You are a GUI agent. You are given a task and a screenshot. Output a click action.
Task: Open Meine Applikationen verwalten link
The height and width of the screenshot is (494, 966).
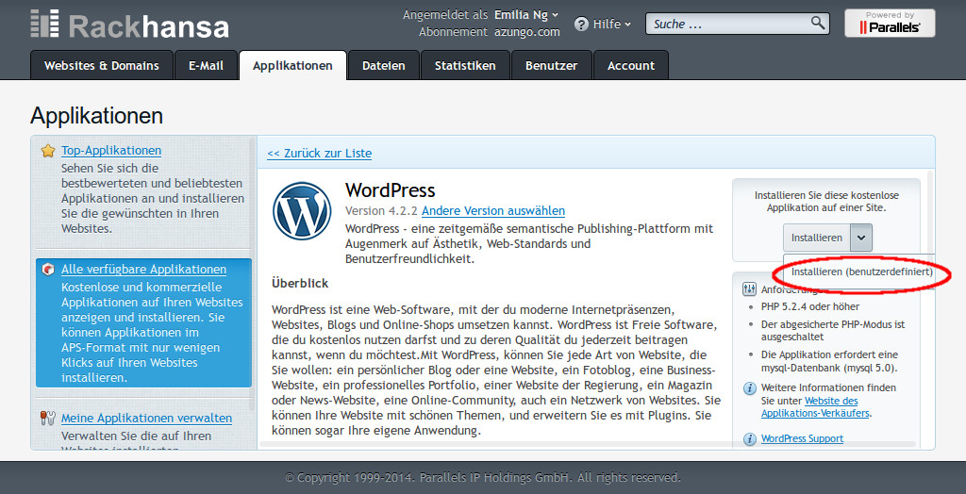[x=146, y=419]
